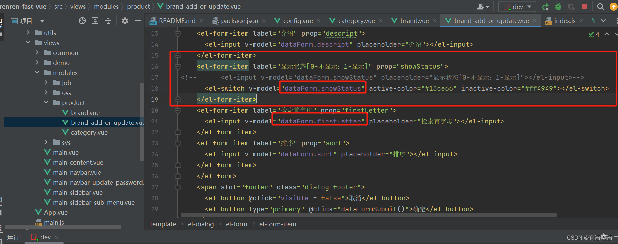
Task: Open main.vue in the project tree
Action: point(62,152)
